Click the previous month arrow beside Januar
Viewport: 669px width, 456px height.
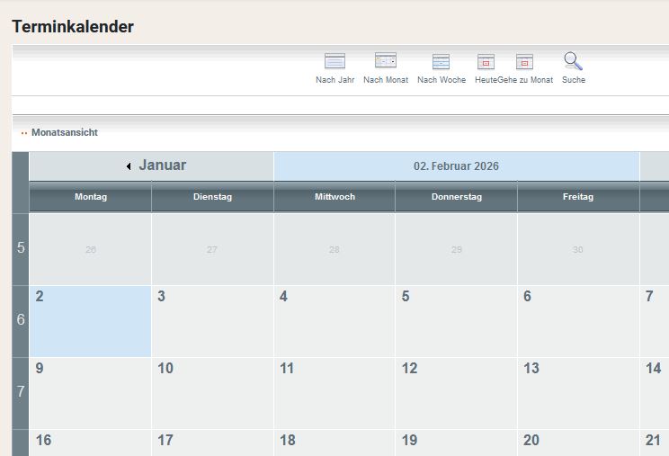(129, 166)
